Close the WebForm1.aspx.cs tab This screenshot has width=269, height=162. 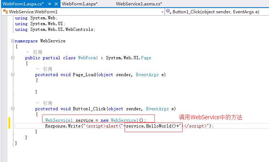coord(56,4)
